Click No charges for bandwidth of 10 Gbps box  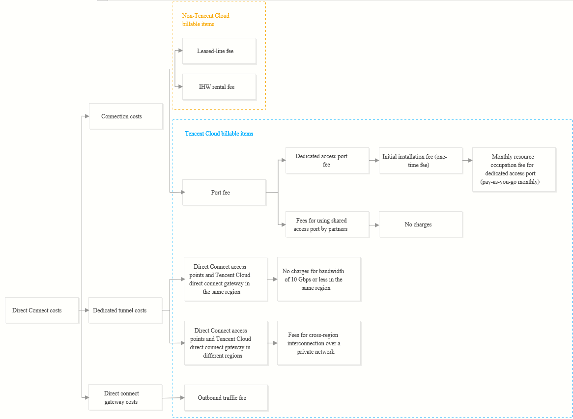click(319, 279)
